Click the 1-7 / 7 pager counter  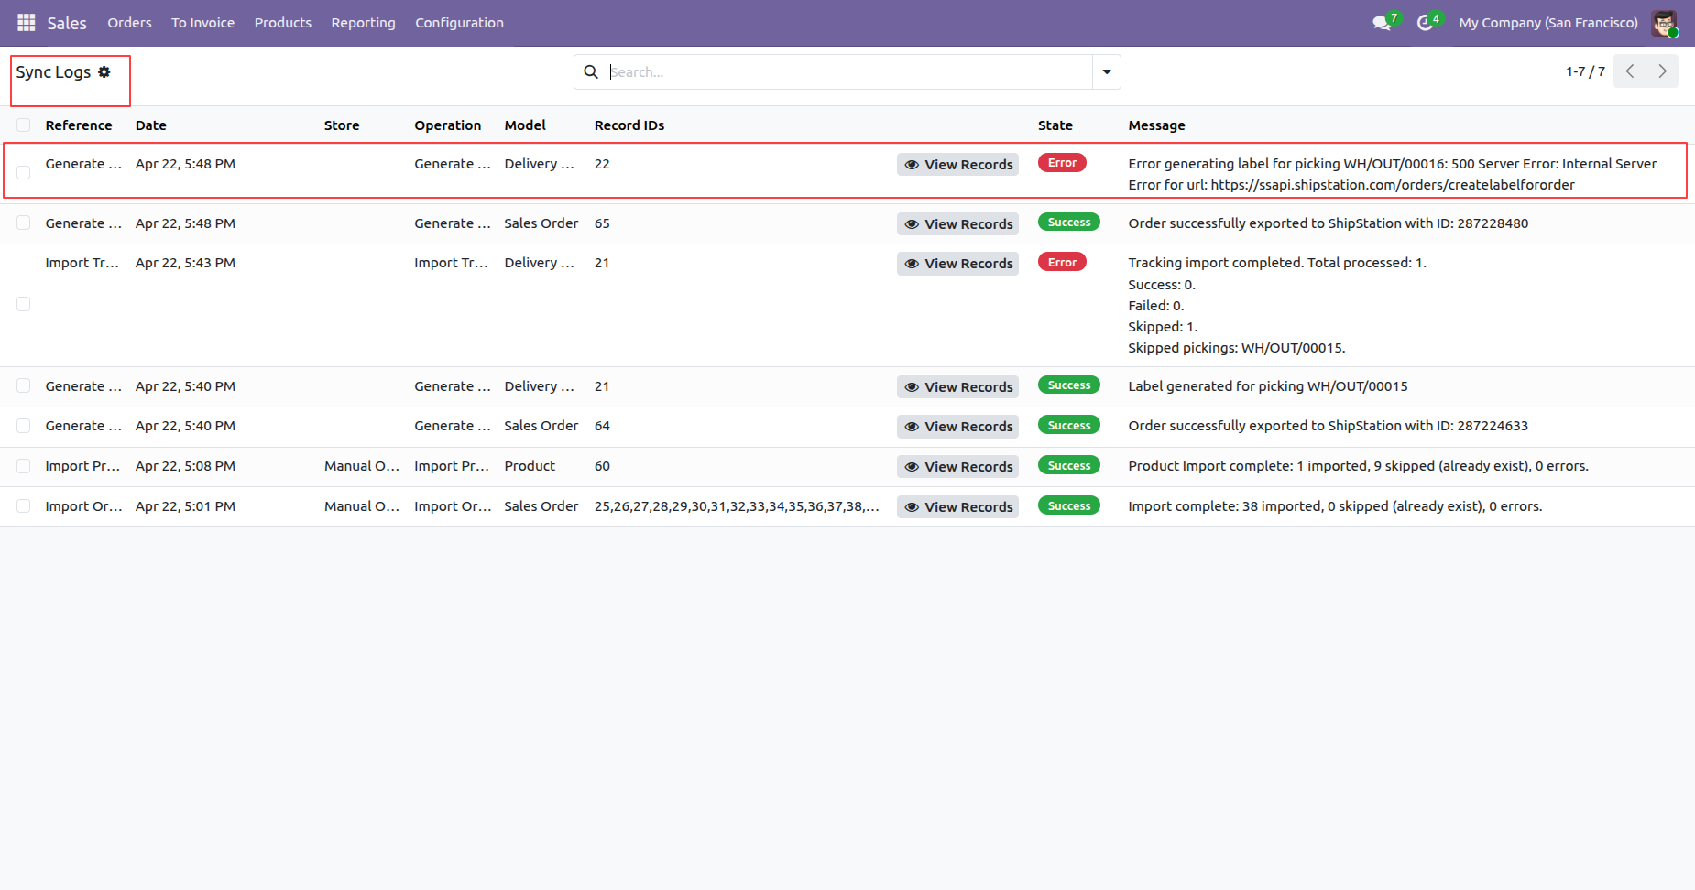tap(1585, 71)
